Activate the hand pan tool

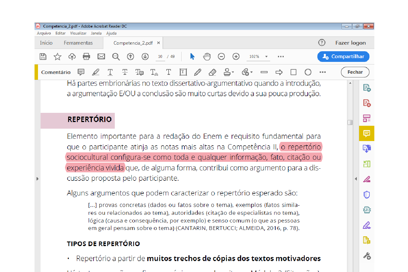[207, 56]
